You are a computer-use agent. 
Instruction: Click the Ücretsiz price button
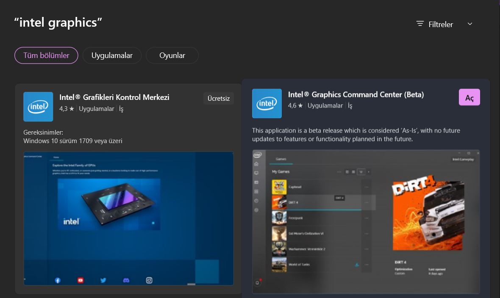click(x=219, y=99)
